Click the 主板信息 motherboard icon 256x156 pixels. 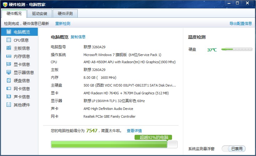pos(9,48)
